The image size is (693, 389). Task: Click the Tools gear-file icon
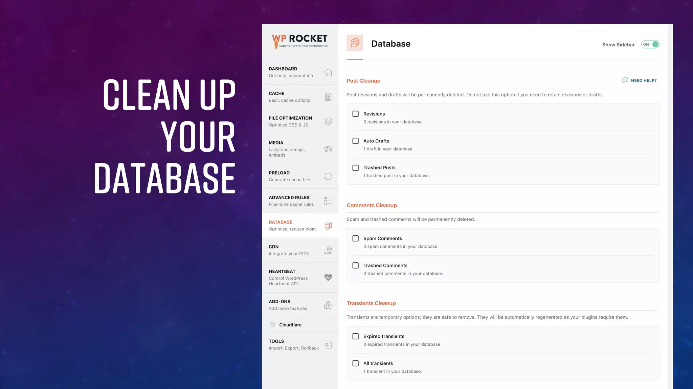328,345
